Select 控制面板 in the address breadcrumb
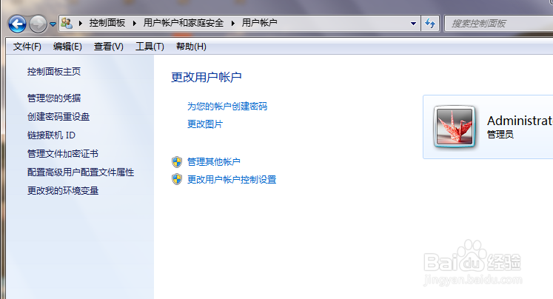 coord(107,23)
